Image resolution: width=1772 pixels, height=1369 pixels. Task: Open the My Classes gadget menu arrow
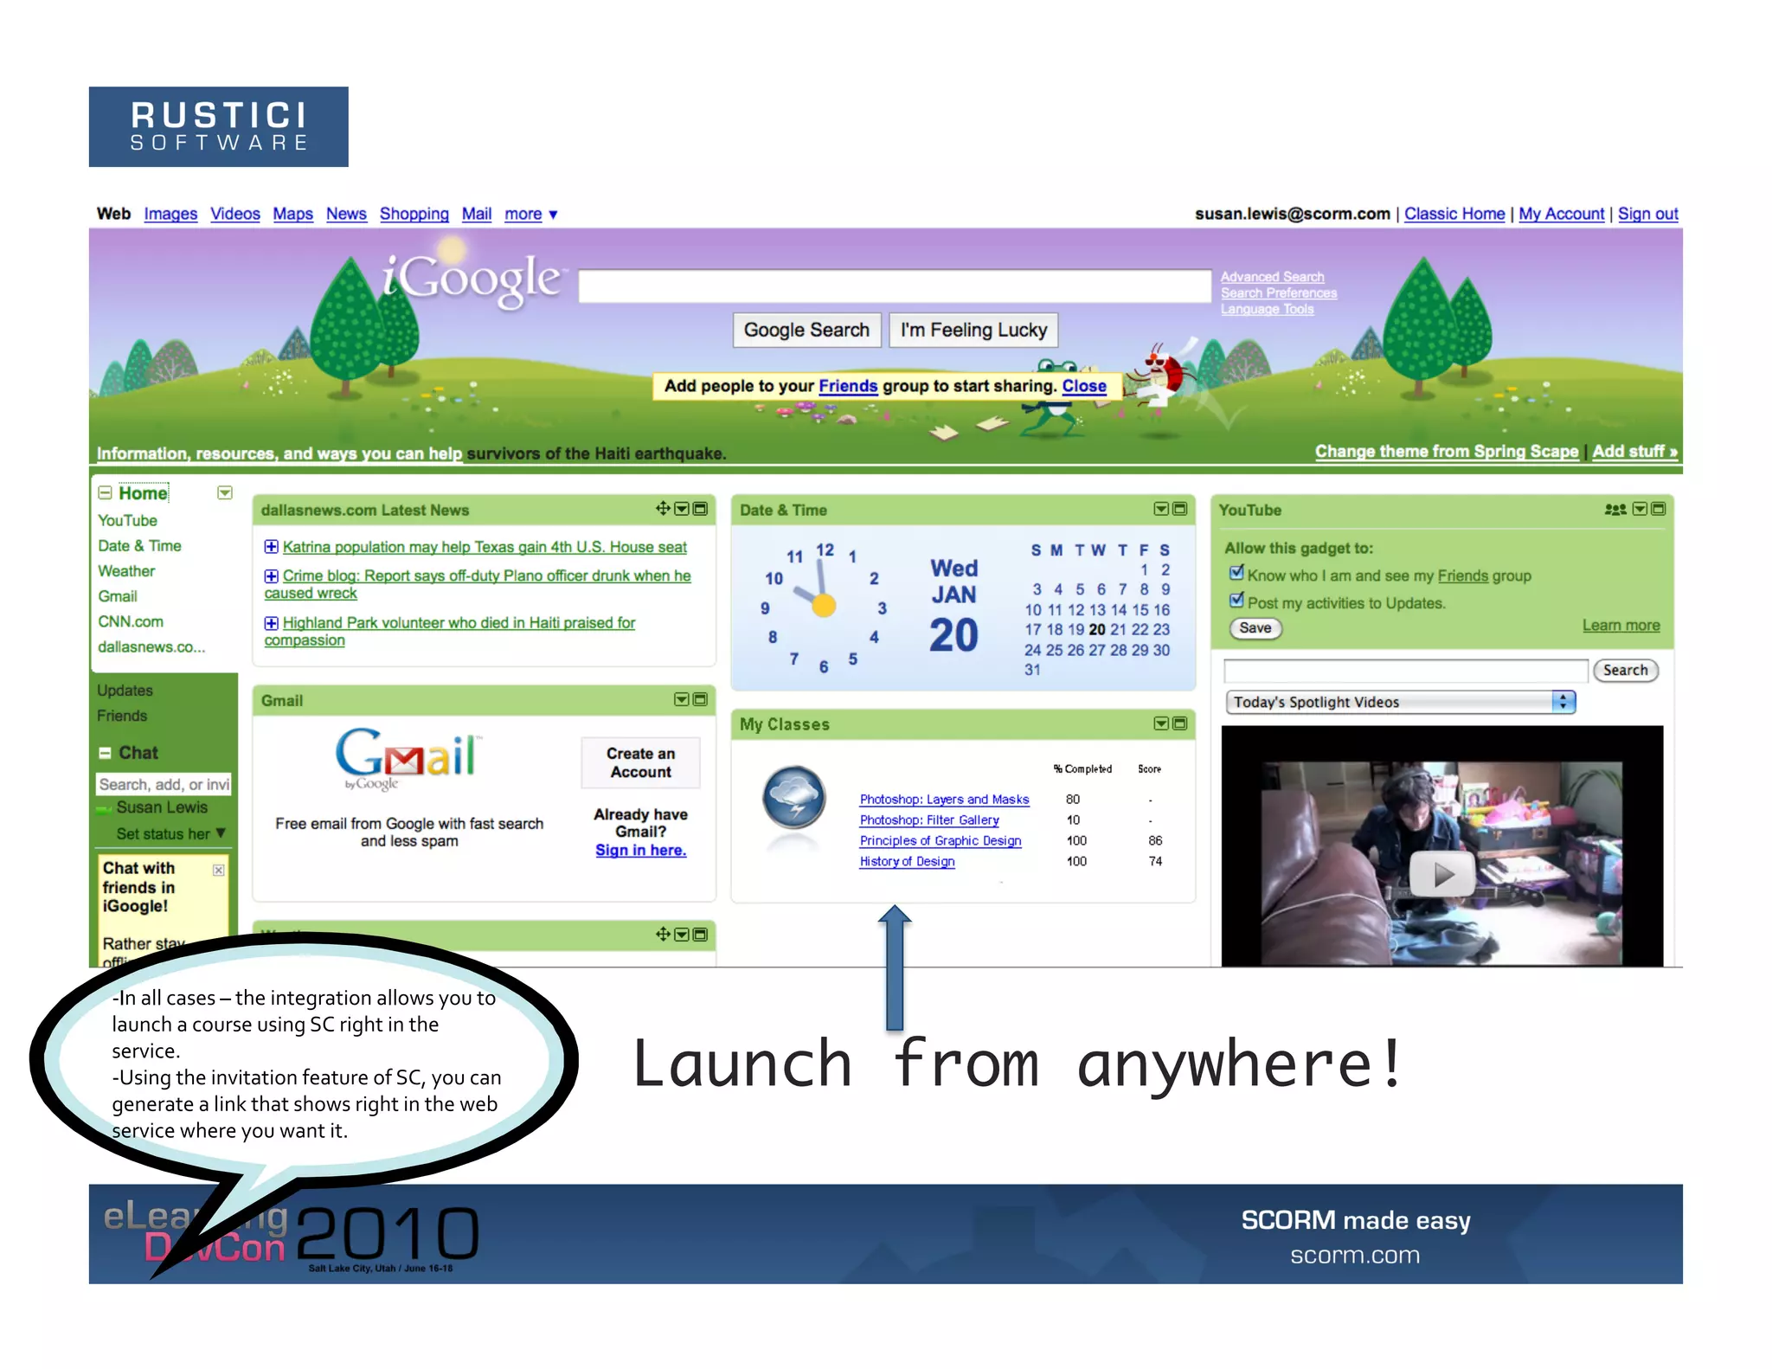[1161, 723]
